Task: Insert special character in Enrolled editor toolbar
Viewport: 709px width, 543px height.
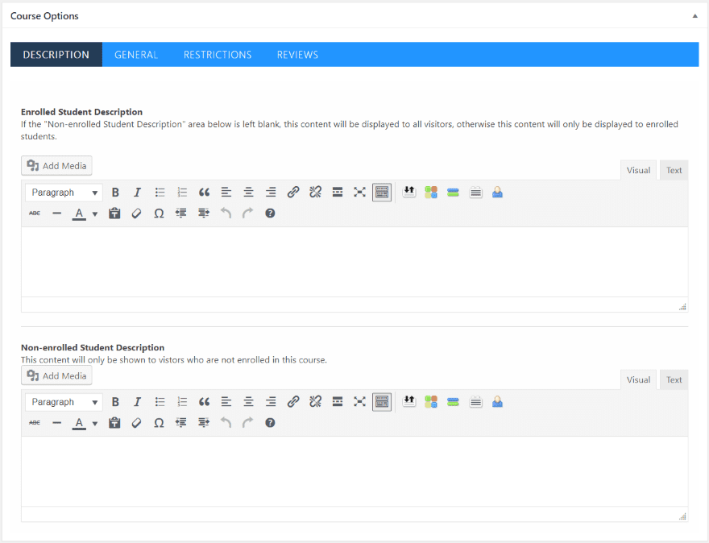Action: click(x=159, y=213)
